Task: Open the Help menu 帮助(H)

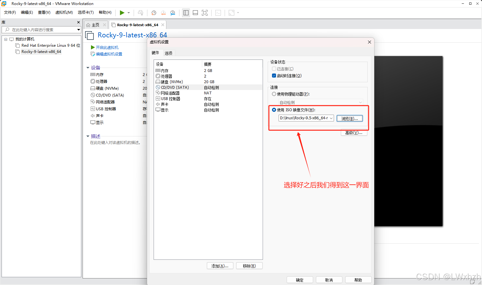Action: (105, 12)
